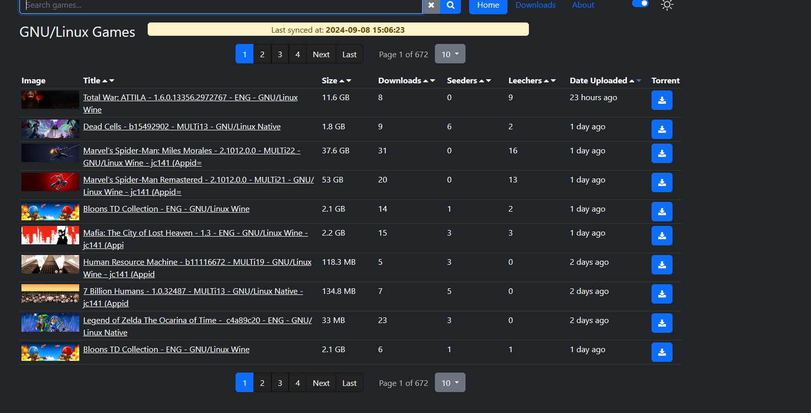
Task: Download torrent for Legend of Zelda Ocarina
Action: (662, 323)
